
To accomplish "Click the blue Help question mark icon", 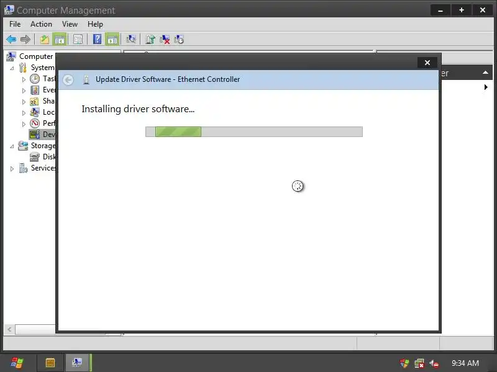I will 98,39.
